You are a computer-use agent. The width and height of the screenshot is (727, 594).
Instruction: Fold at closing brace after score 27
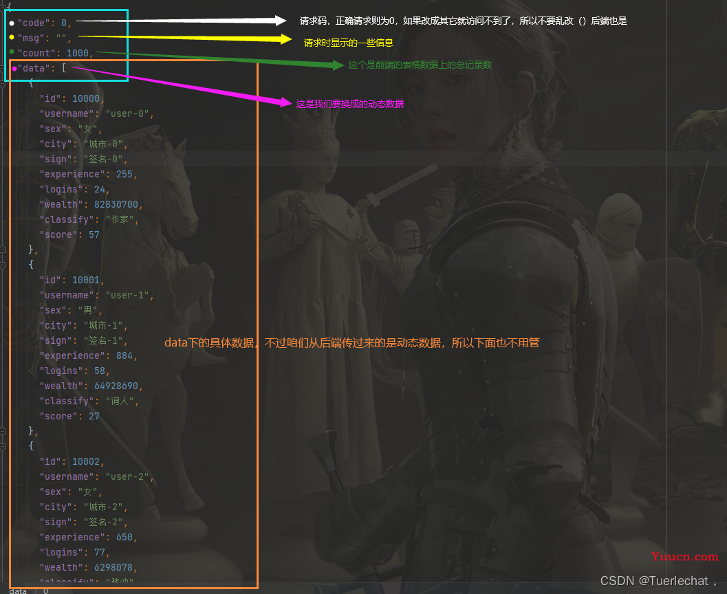[x=2, y=431]
